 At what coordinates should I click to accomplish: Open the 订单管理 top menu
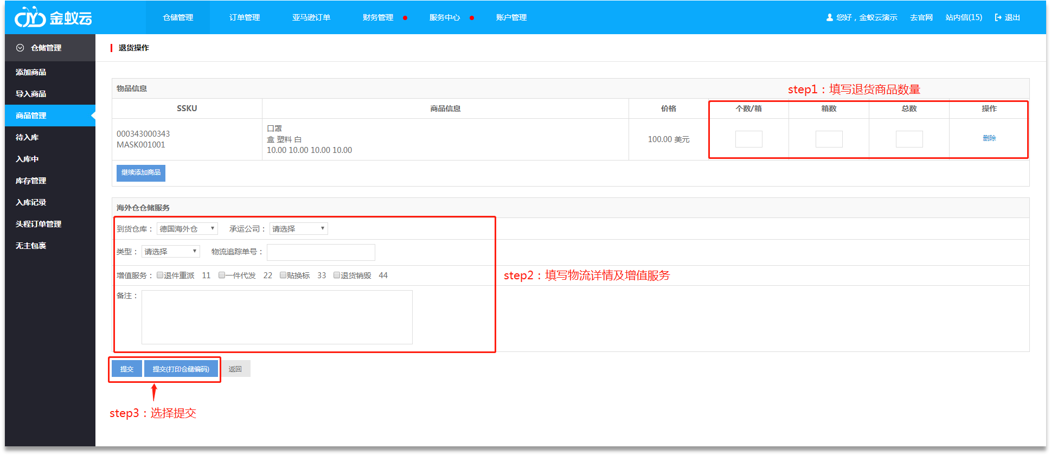[244, 17]
